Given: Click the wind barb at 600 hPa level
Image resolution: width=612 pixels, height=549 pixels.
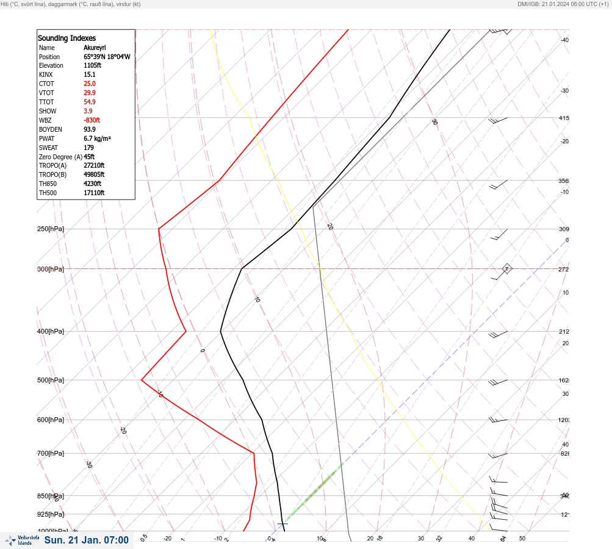Looking at the screenshot, I should tap(498, 420).
